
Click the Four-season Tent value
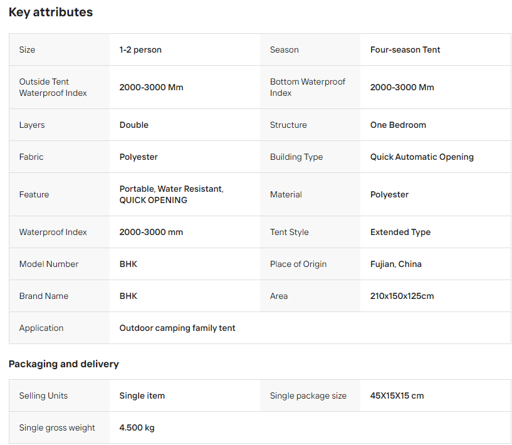tap(405, 50)
